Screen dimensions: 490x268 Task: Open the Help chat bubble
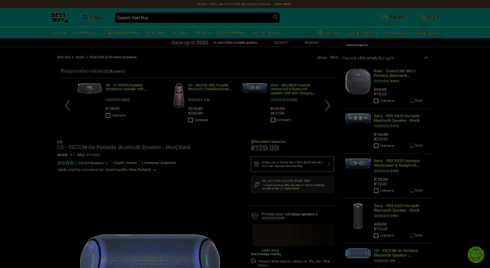(x=476, y=254)
